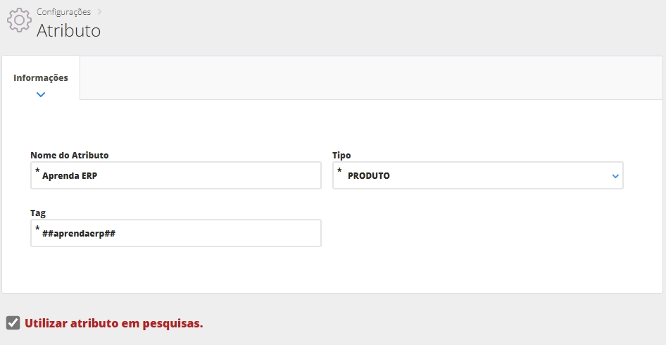
Task: Click the breadcrumb arrow after Configurações
Action: [100, 12]
